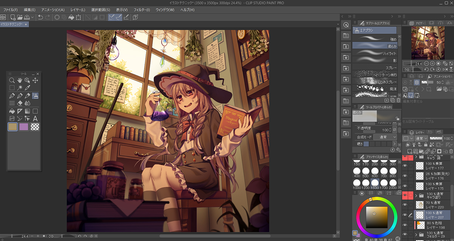
Task: Select the Eraser tool
Action: pos(20,103)
